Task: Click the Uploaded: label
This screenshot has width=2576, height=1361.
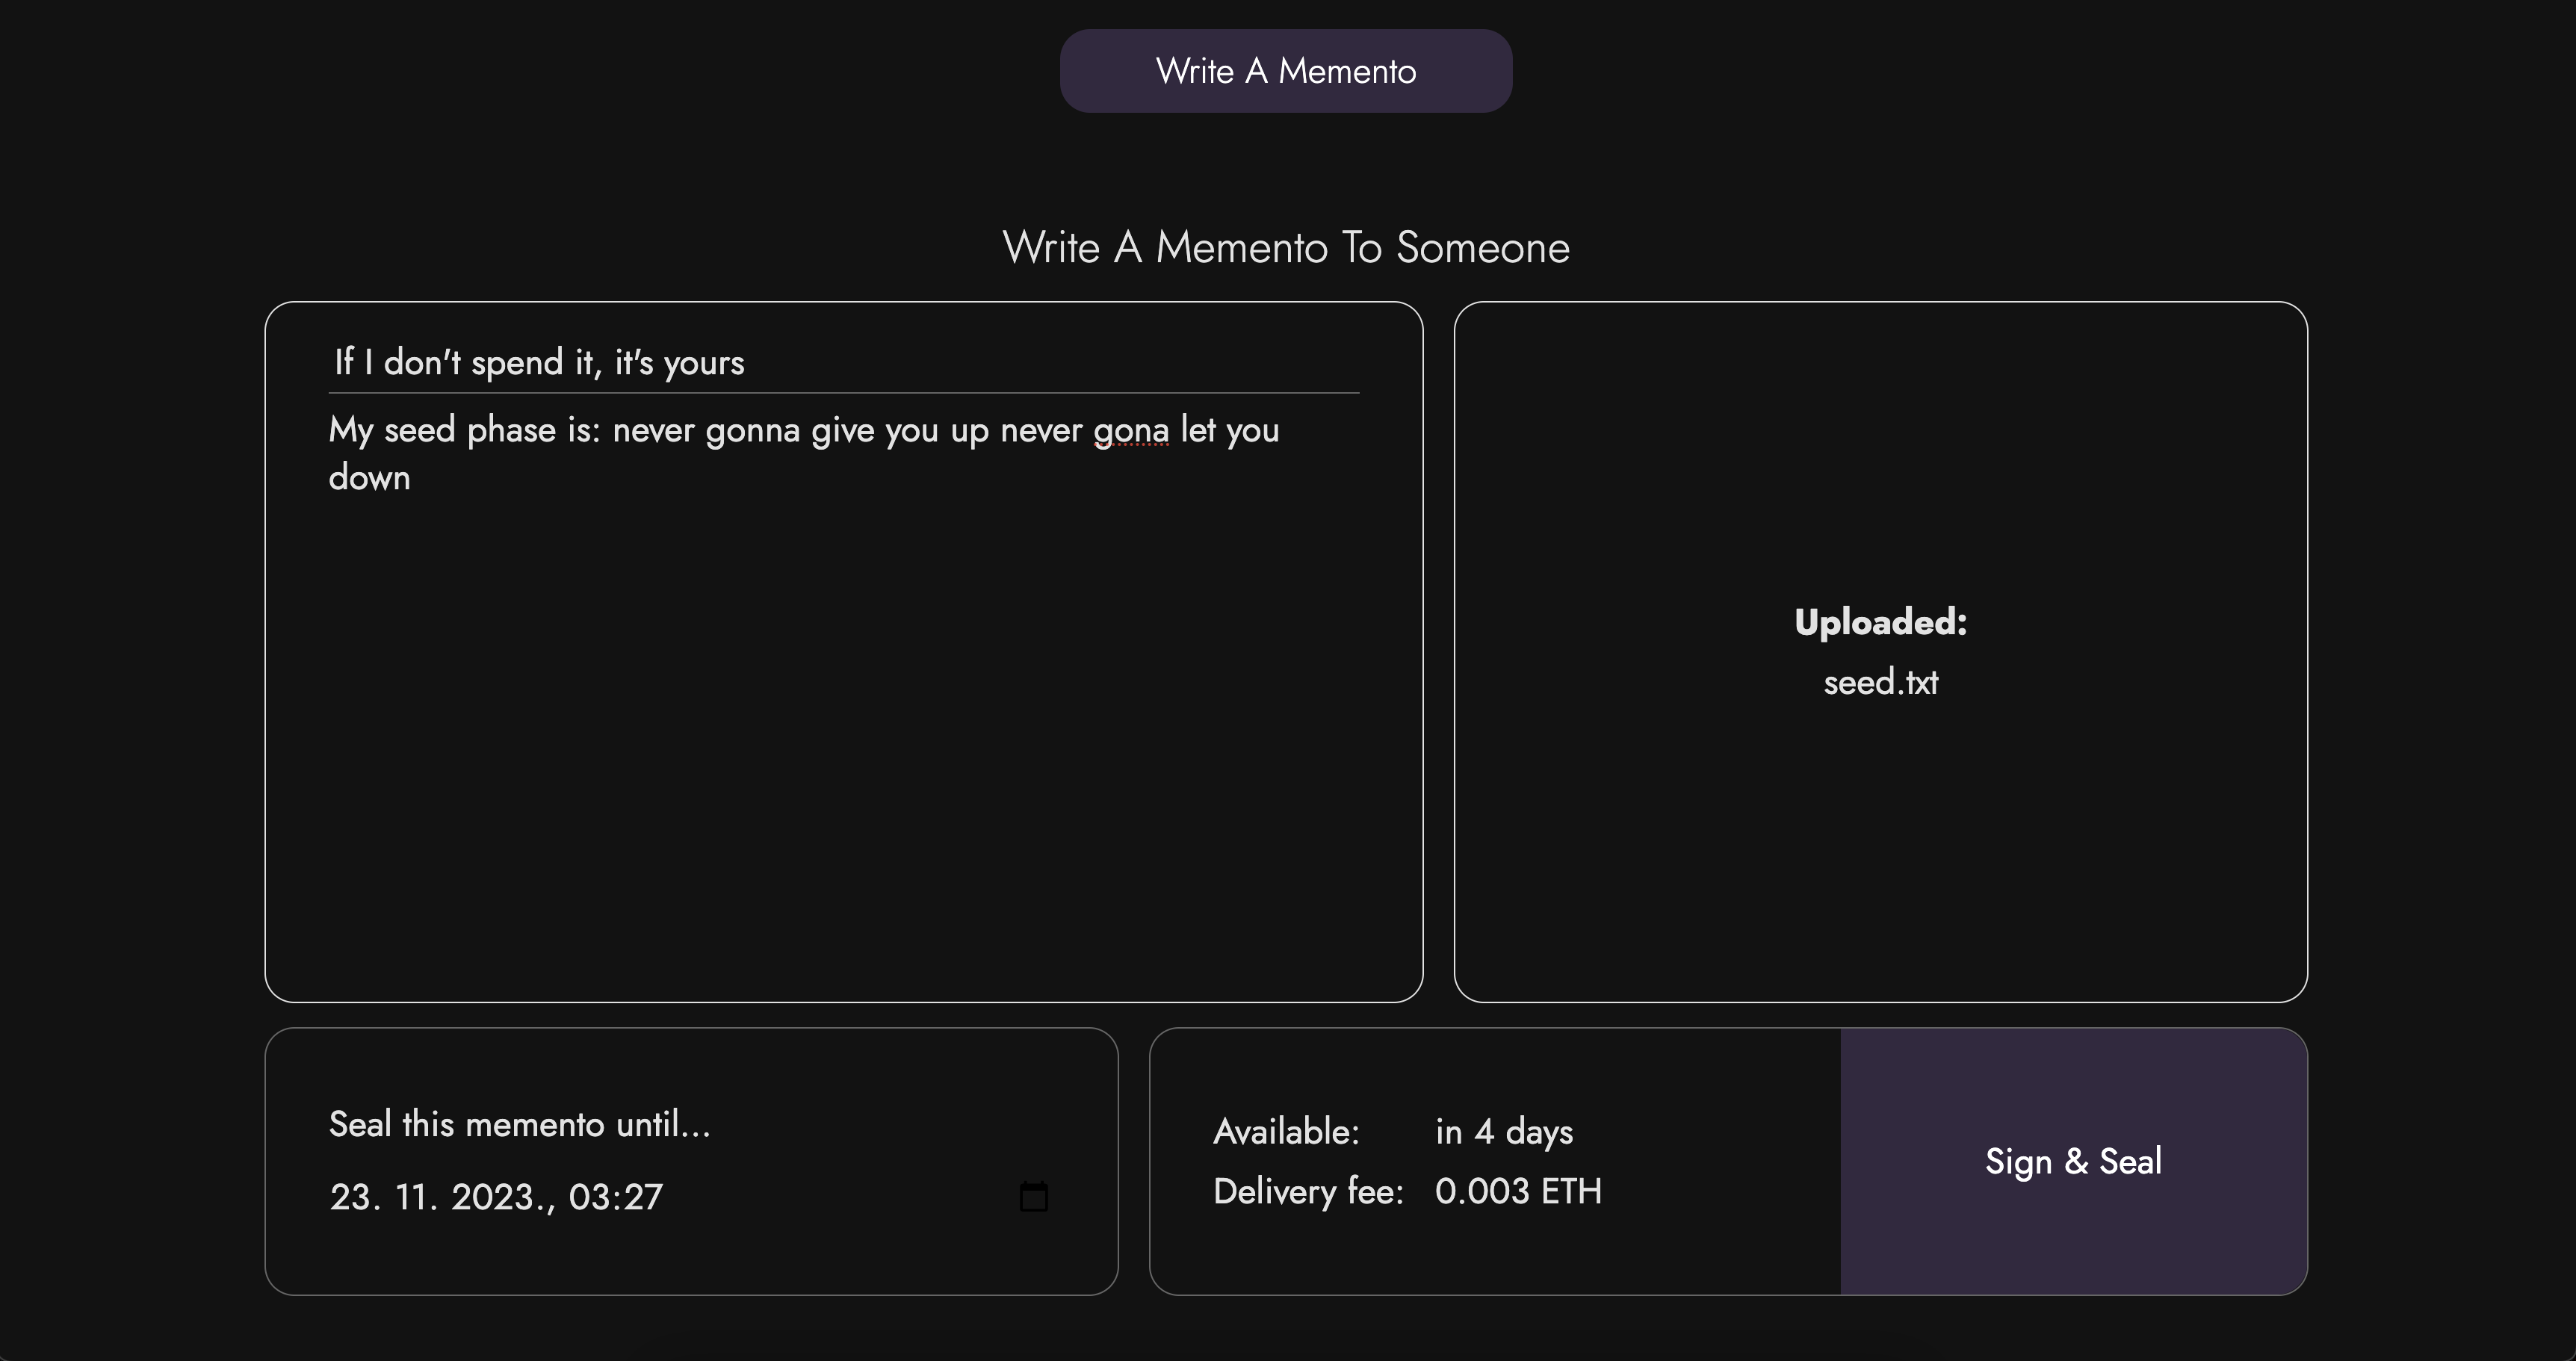Action: click(1881, 622)
